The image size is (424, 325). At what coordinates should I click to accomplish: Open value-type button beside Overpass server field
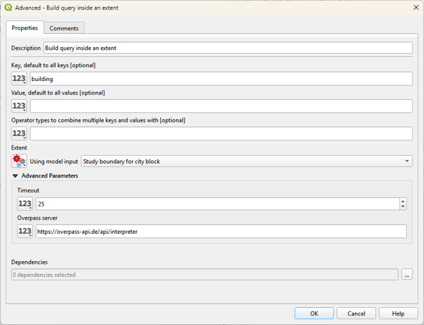coord(25,231)
